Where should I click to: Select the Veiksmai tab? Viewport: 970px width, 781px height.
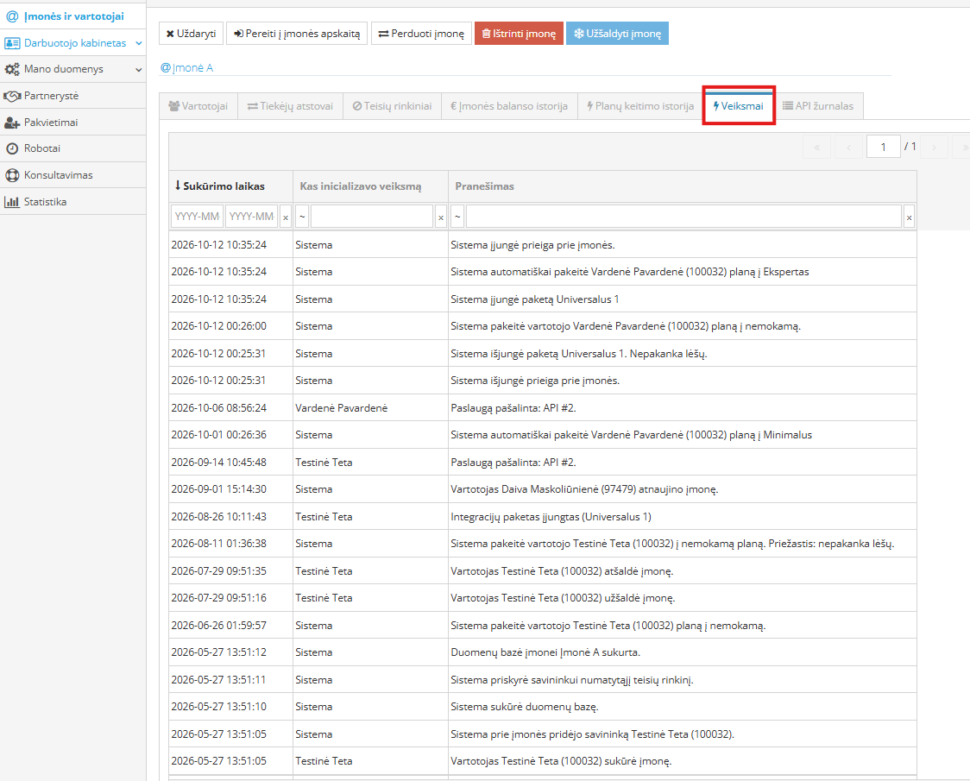pos(739,106)
